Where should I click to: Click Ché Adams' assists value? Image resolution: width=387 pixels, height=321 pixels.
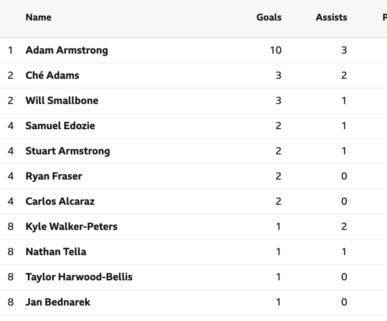click(343, 76)
